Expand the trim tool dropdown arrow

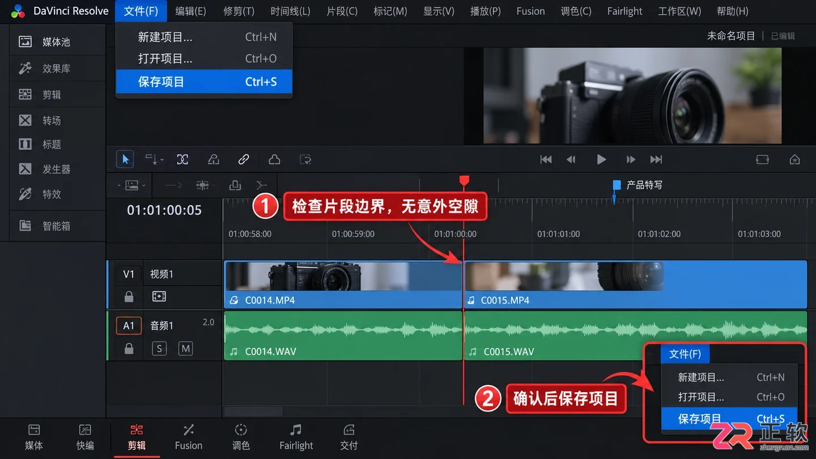(x=161, y=160)
